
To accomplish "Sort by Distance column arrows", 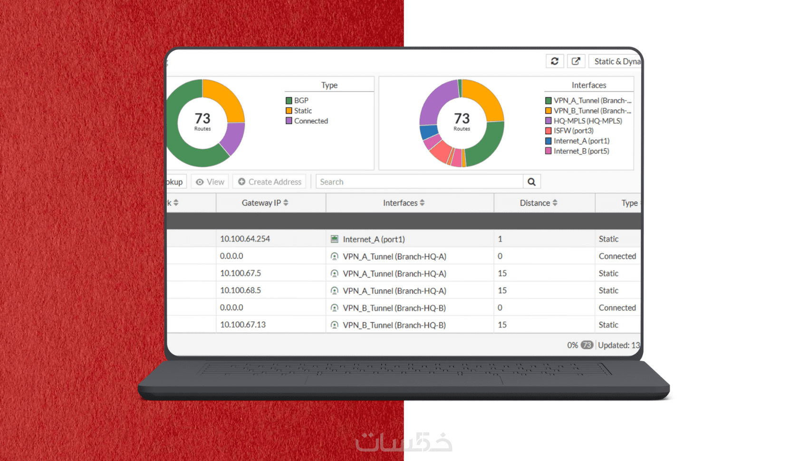I will 555,202.
